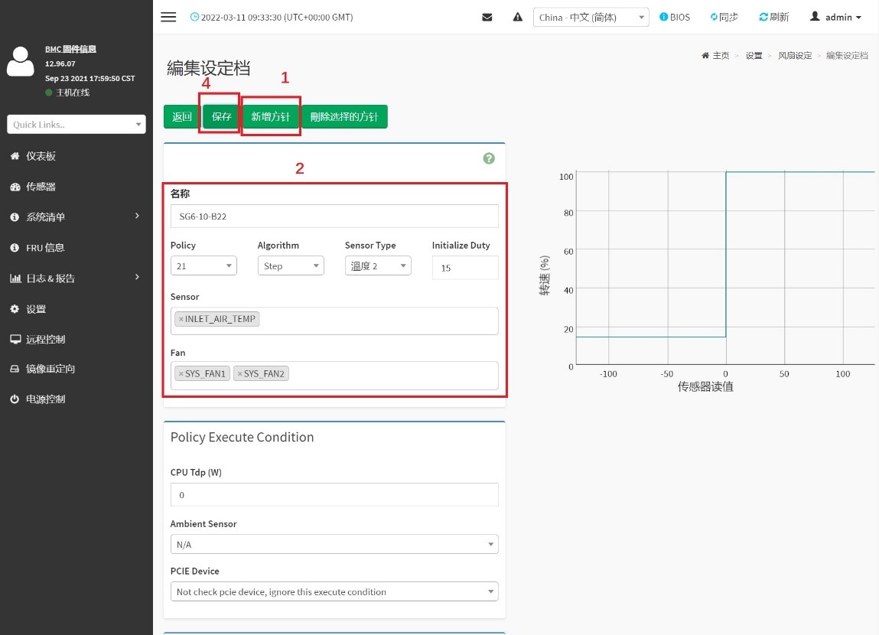Expand 日志&报告 sidebar menu
The width and height of the screenshot is (879, 635).
pyautogui.click(x=50, y=278)
